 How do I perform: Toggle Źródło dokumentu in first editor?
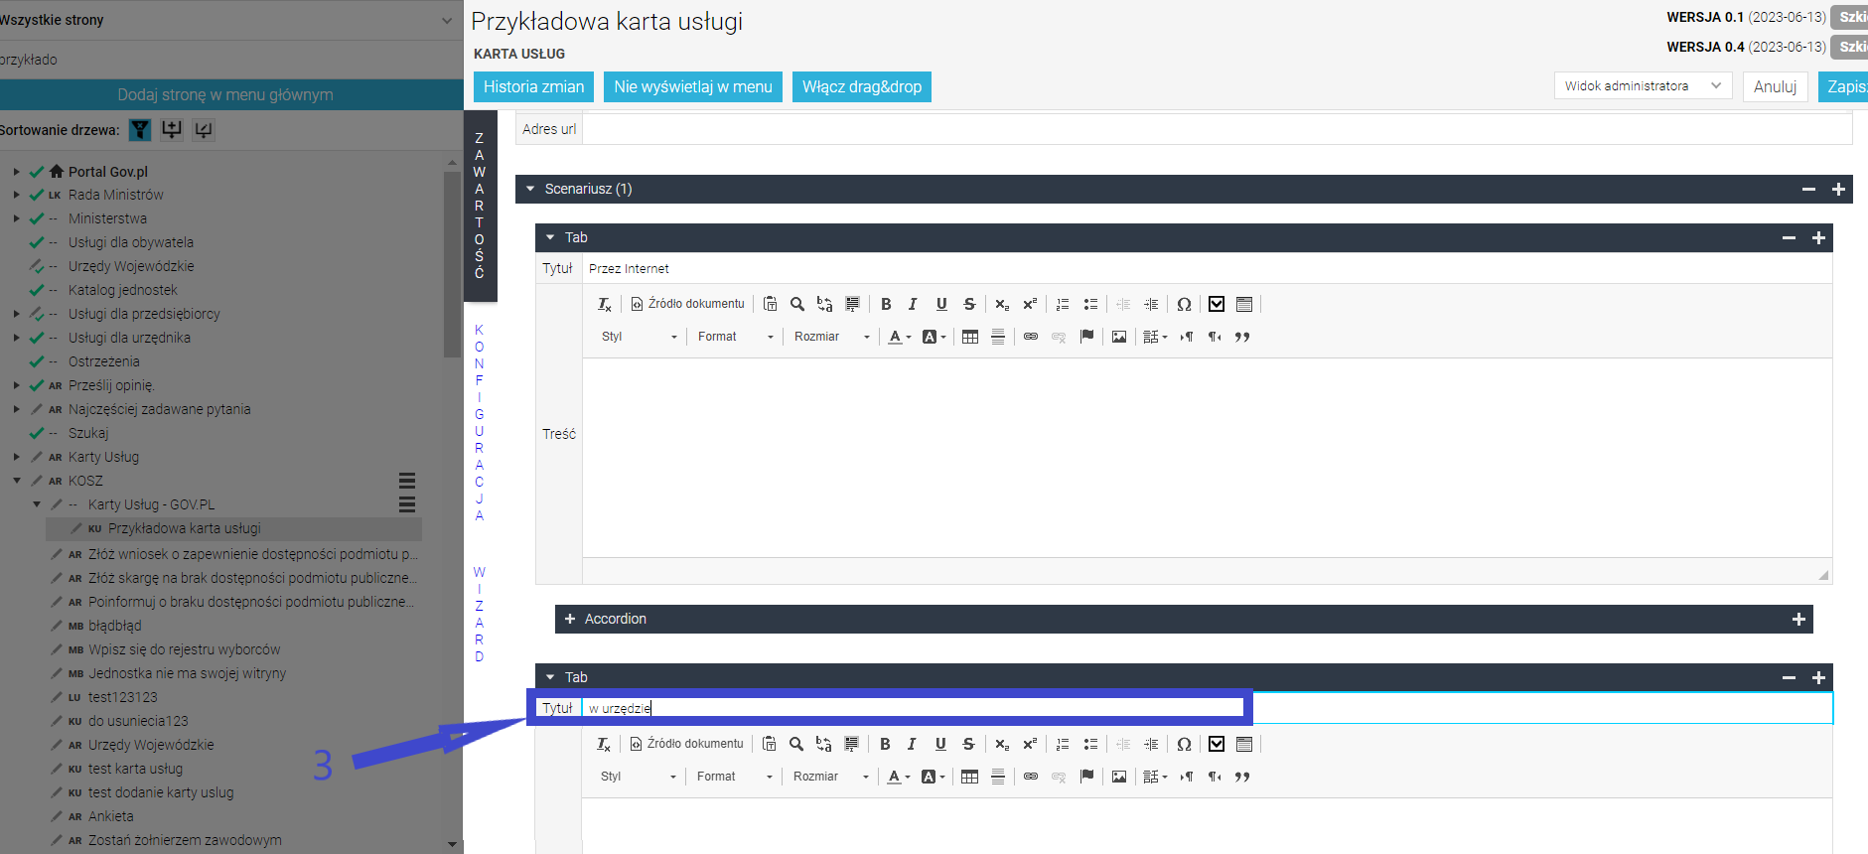tap(687, 304)
